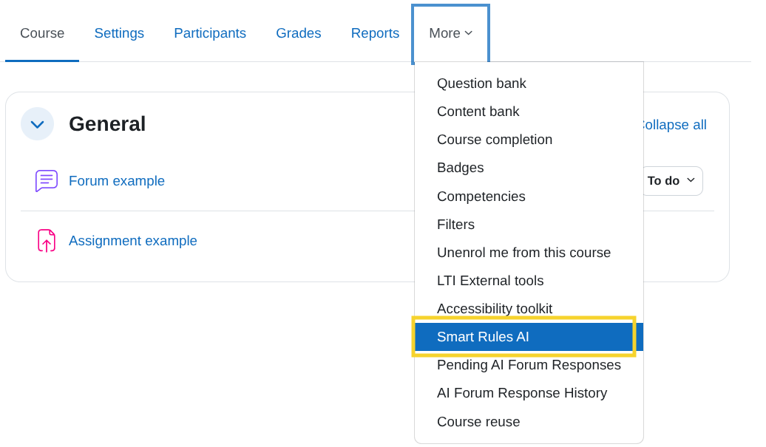View Course completion settings
766x447 pixels.
coord(494,140)
